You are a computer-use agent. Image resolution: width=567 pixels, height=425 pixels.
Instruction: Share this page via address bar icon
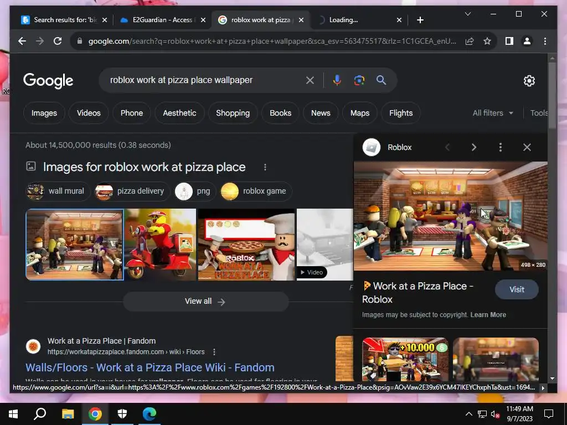(470, 41)
